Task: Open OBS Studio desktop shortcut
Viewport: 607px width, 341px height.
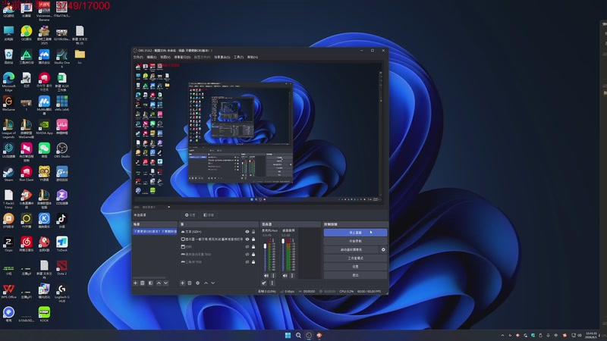Action: [x=62, y=150]
